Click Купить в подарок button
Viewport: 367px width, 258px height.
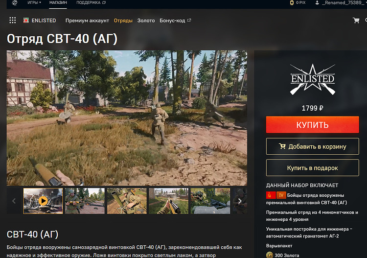pos(313,167)
